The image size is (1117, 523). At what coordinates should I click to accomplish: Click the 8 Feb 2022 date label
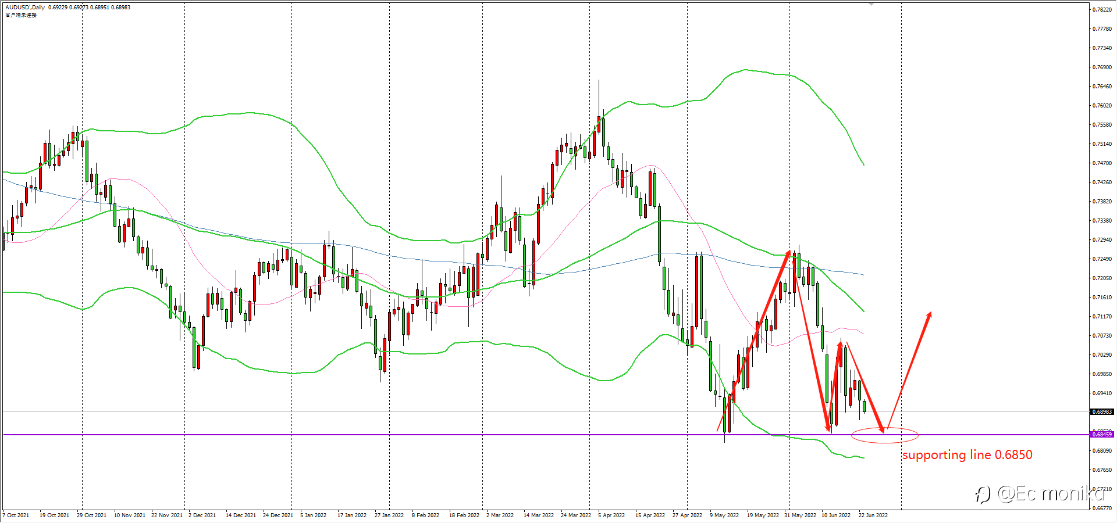(425, 515)
